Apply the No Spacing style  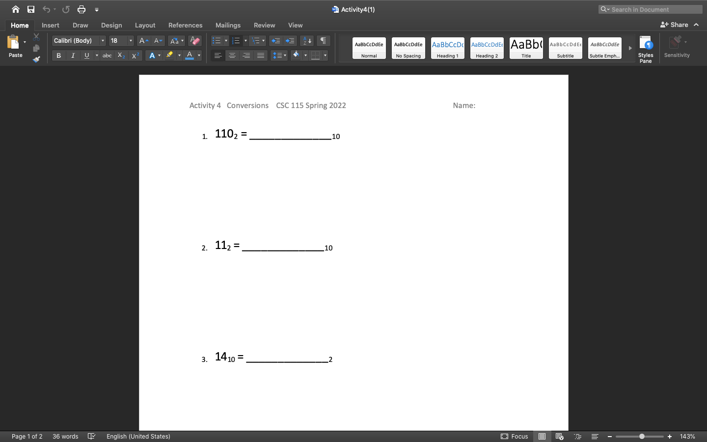[x=408, y=48]
